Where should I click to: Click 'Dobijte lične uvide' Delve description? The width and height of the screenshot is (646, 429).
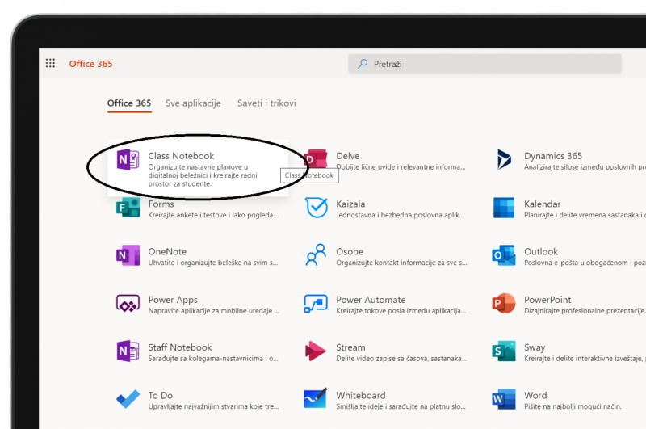point(401,167)
